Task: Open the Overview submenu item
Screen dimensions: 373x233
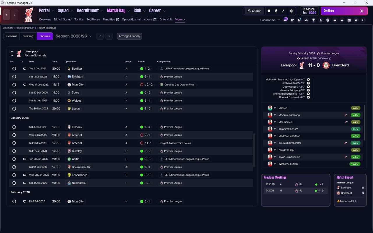Action: (45, 20)
